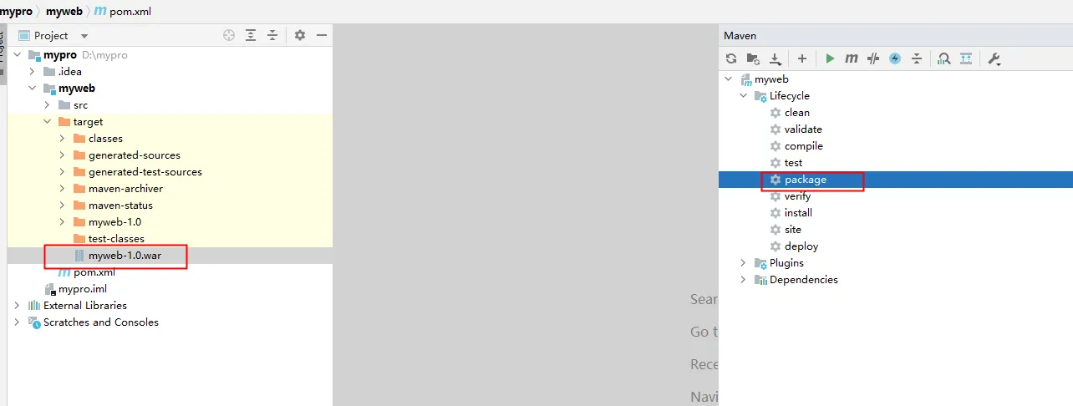The width and height of the screenshot is (1073, 406).
Task: Open Maven Settings wrench icon
Action: [994, 58]
